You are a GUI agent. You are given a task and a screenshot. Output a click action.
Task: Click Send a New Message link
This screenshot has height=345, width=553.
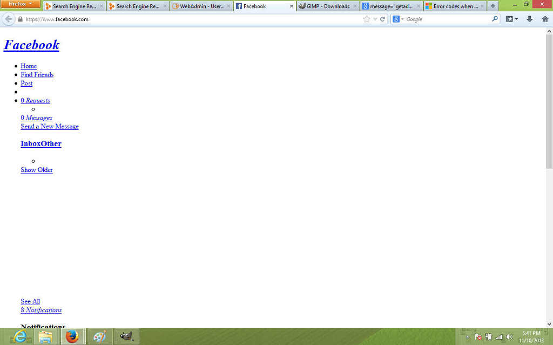(x=50, y=126)
